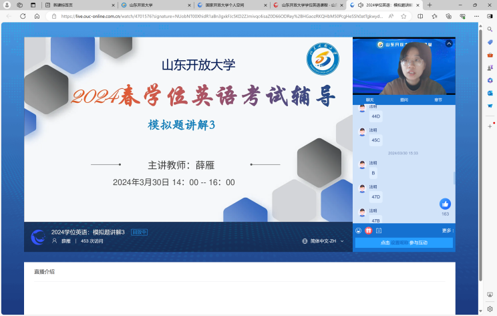Image resolution: width=497 pixels, height=316 pixels.
Task: Open the emoji picker in chat bar
Action: [359, 230]
